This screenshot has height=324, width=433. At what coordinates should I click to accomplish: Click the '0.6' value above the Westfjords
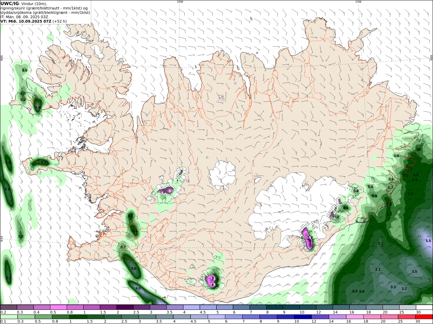25,70
